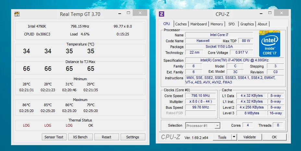This screenshot has height=151, width=301.
Task: Close the CPU-Z window
Action: point(282,13)
